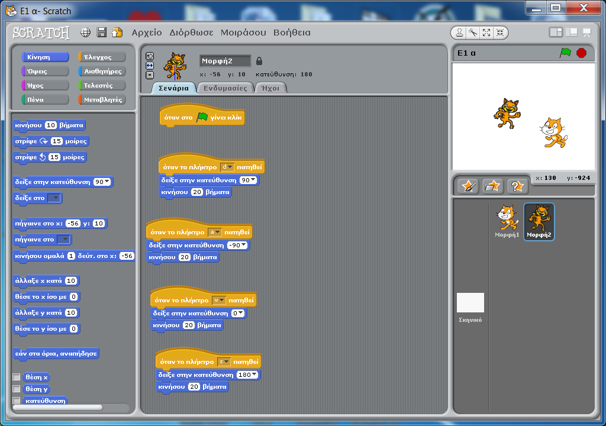
Task: Tick the θέση y checkbox
Action: [x=16, y=389]
